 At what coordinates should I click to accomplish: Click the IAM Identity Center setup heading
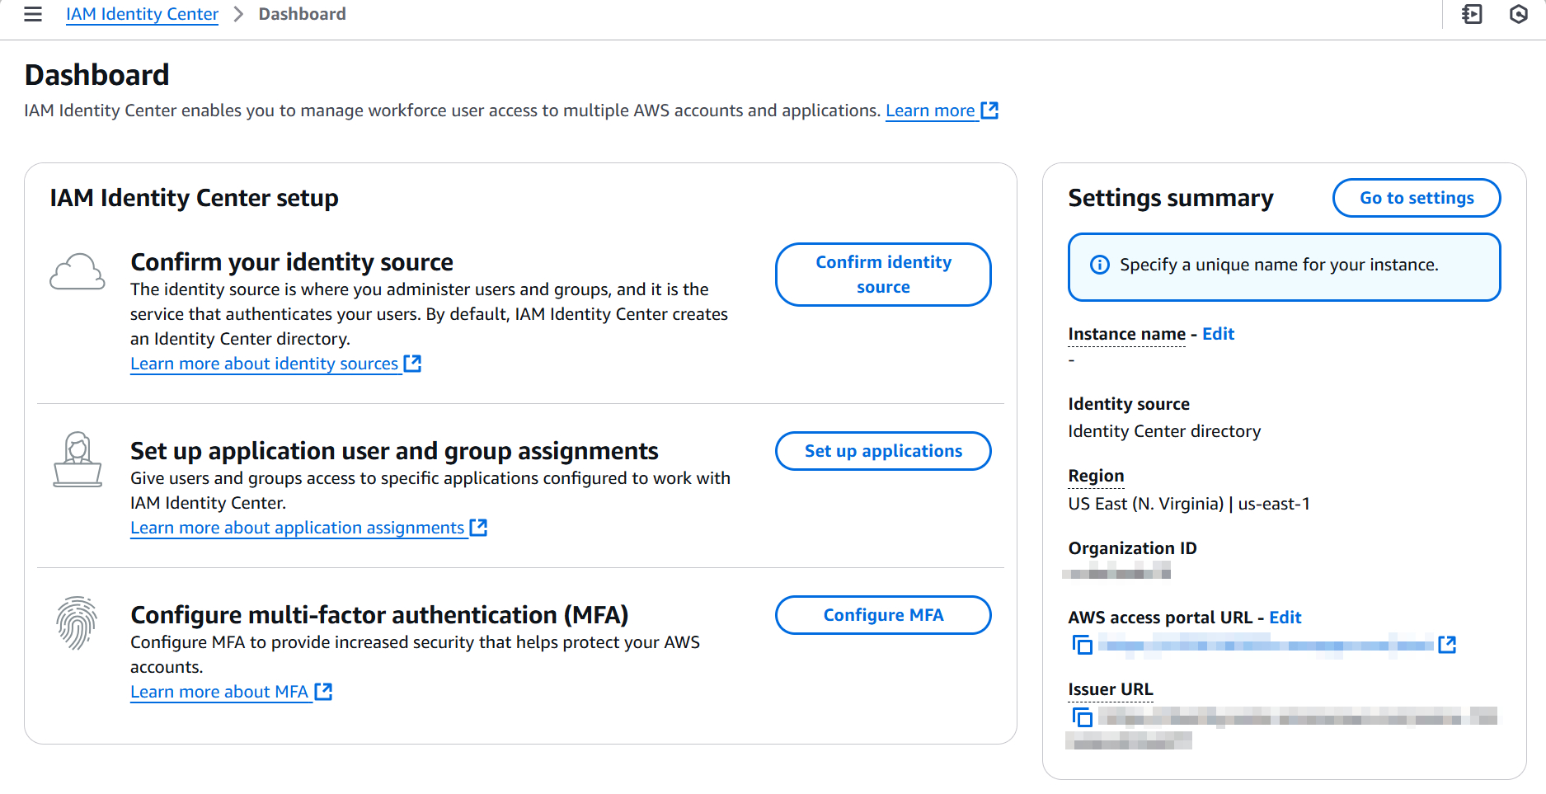click(194, 198)
